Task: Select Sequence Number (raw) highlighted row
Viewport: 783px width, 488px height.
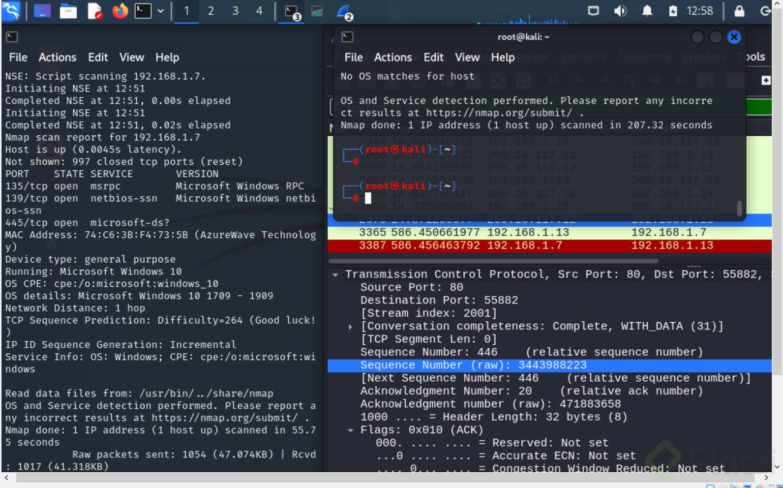Action: point(550,365)
